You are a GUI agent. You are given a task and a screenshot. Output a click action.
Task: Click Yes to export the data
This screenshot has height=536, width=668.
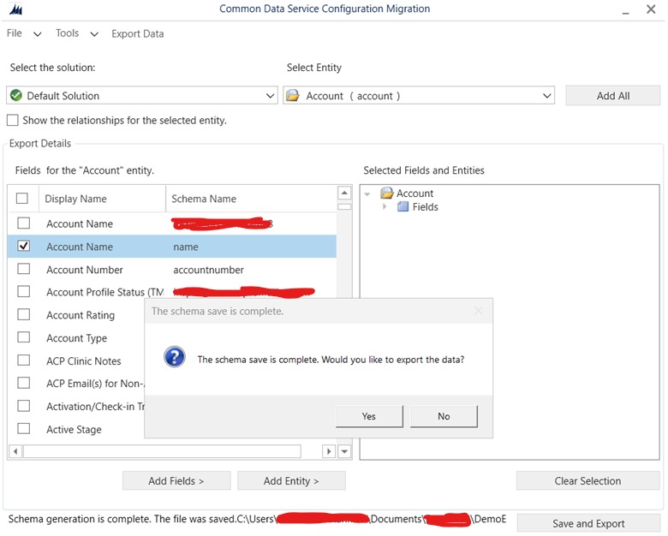[369, 416]
